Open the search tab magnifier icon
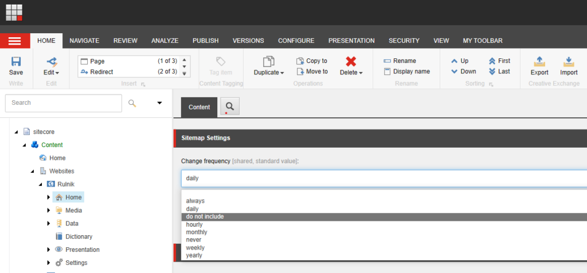 pos(230,106)
